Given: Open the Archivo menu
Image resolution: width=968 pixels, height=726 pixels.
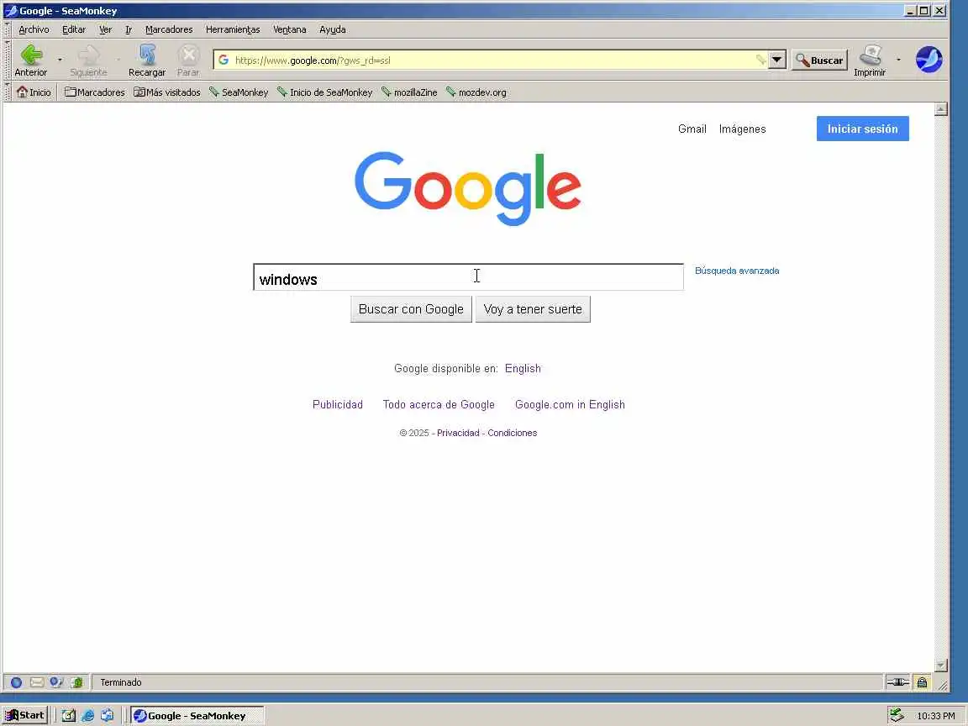Looking at the screenshot, I should (x=34, y=29).
